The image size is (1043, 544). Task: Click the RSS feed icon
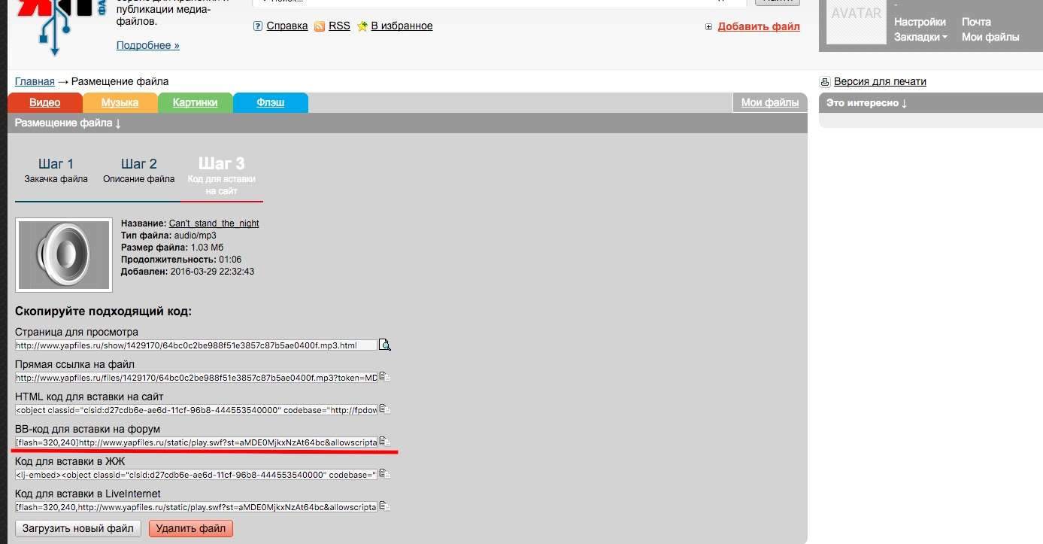click(x=320, y=26)
